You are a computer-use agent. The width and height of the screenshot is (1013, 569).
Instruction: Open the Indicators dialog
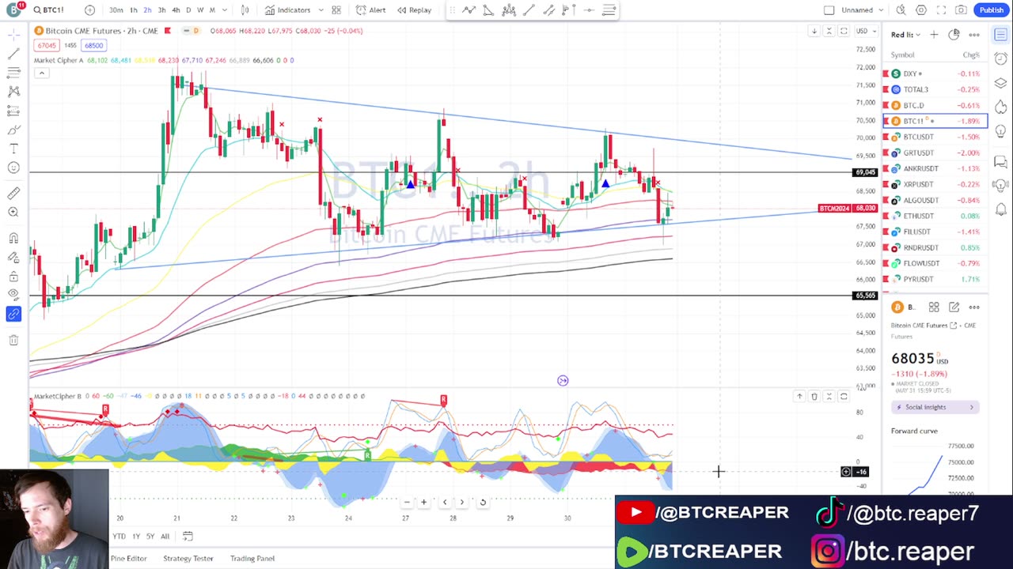288,10
